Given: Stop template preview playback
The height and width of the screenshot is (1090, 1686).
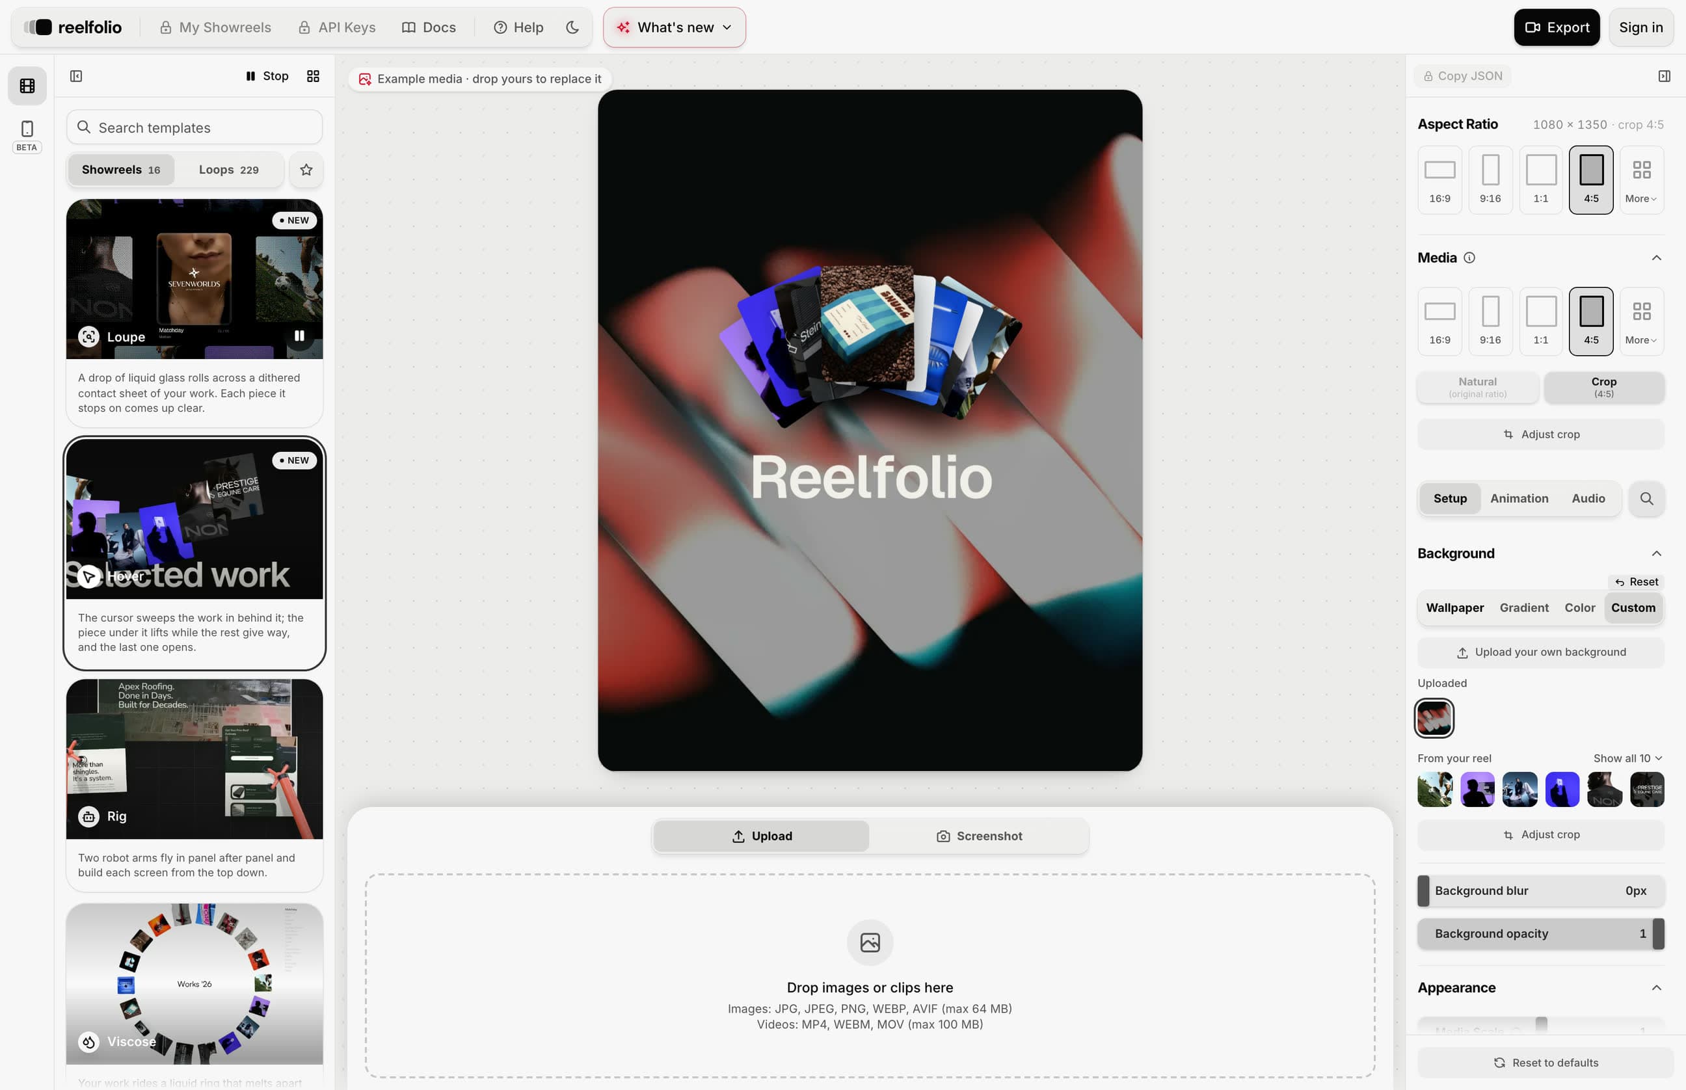Looking at the screenshot, I should 267,75.
